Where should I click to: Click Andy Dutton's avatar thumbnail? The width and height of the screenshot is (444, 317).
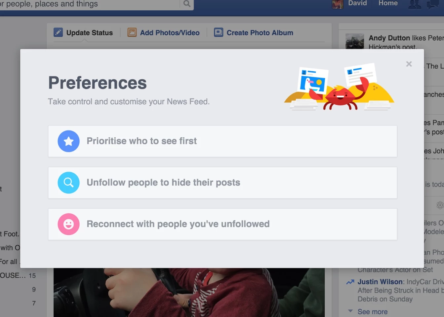[x=355, y=41]
